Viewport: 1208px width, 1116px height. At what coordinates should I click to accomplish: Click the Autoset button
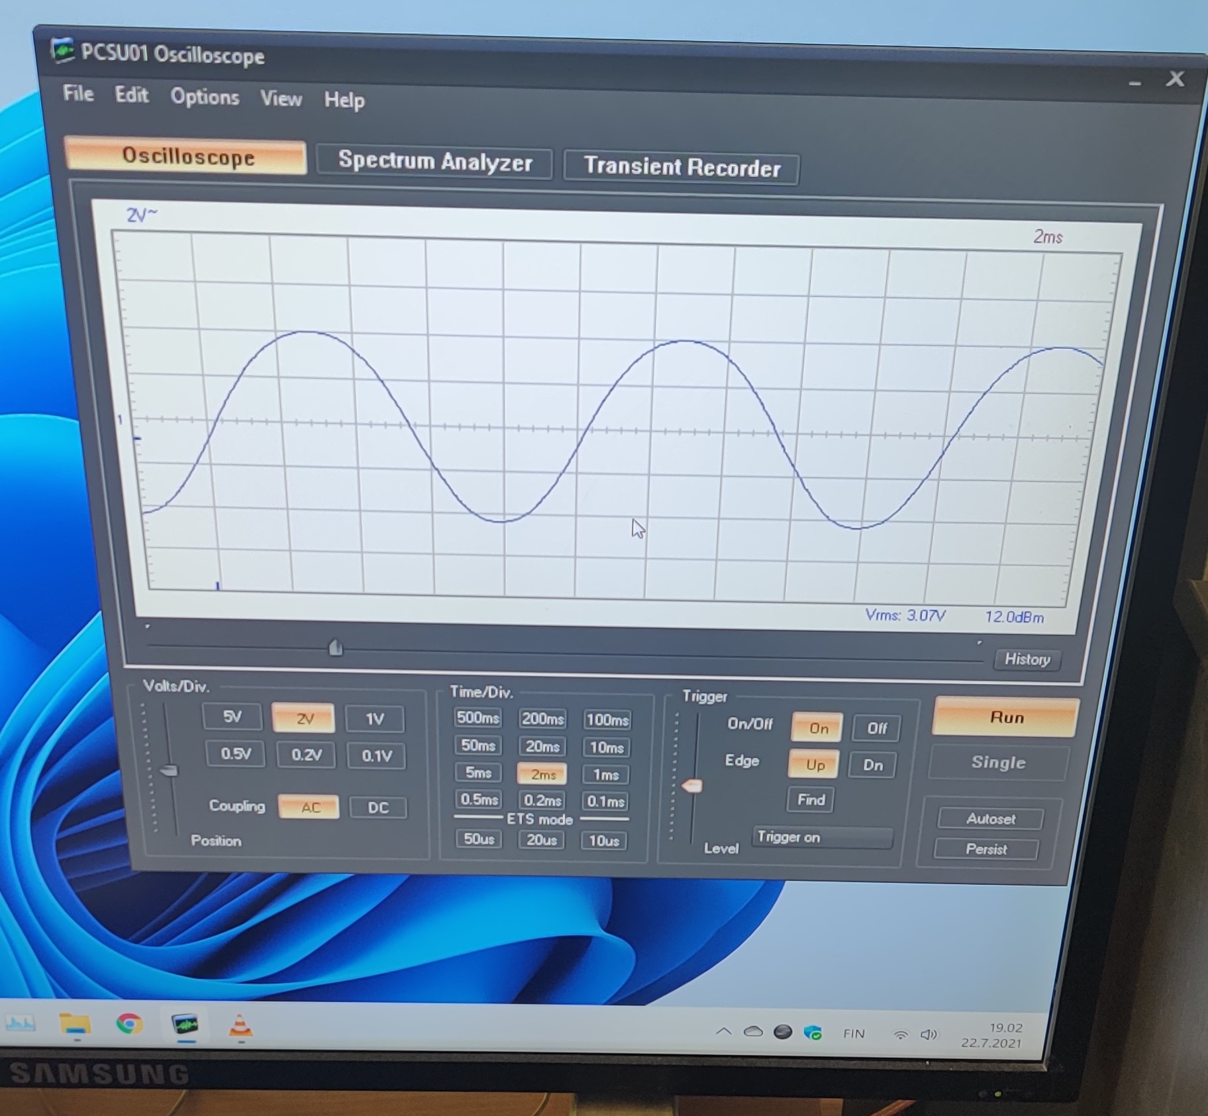[990, 819]
